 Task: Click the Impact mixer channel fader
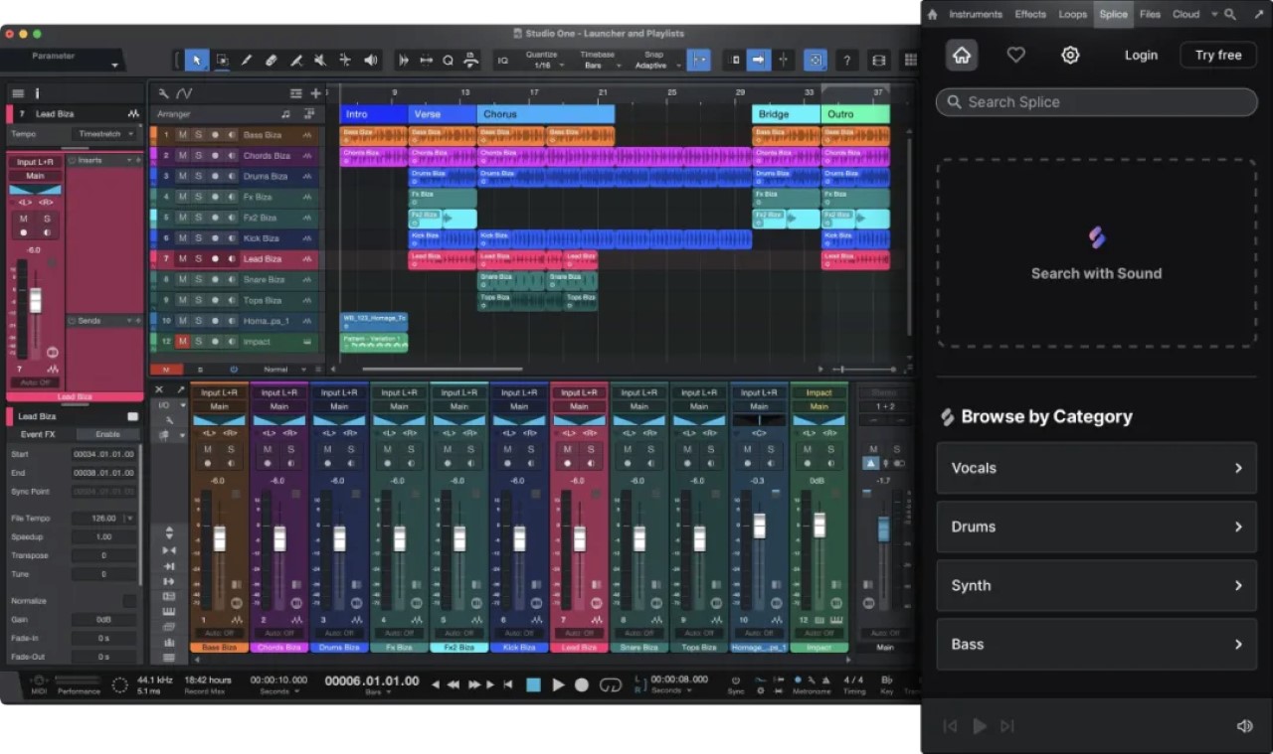point(819,525)
